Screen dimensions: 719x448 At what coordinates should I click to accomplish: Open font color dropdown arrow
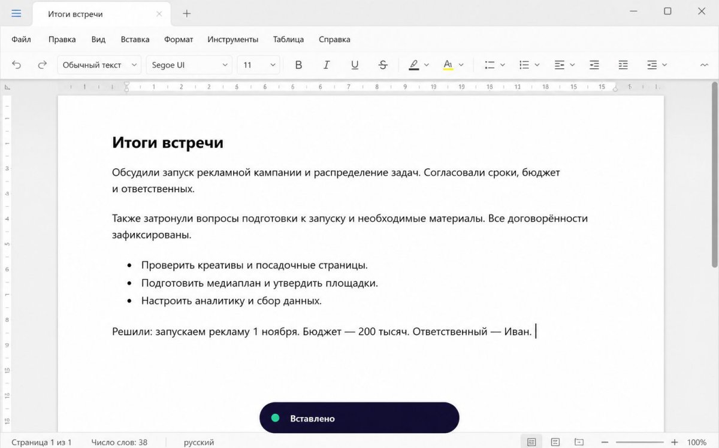461,65
